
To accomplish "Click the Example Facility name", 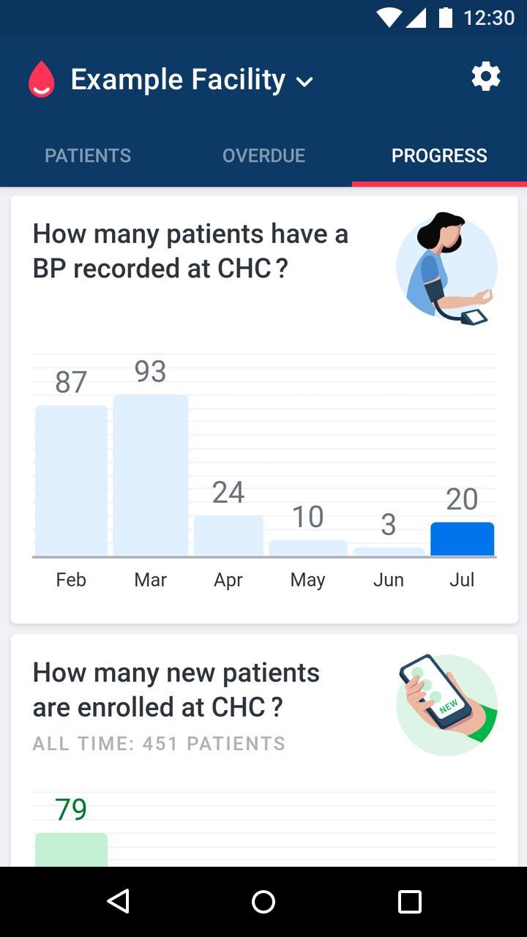I will click(x=178, y=79).
